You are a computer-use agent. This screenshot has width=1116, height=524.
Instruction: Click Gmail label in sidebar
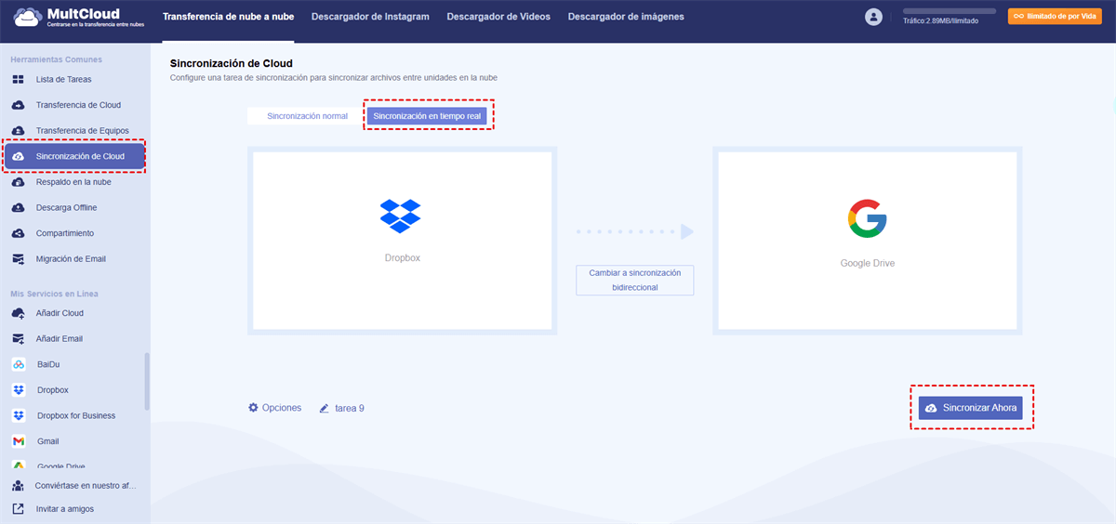click(48, 441)
